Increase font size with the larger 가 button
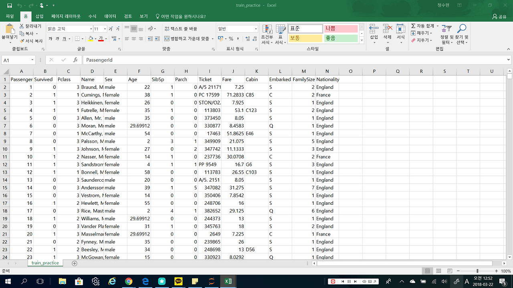Screen dimensions: 513x288 [111, 29]
